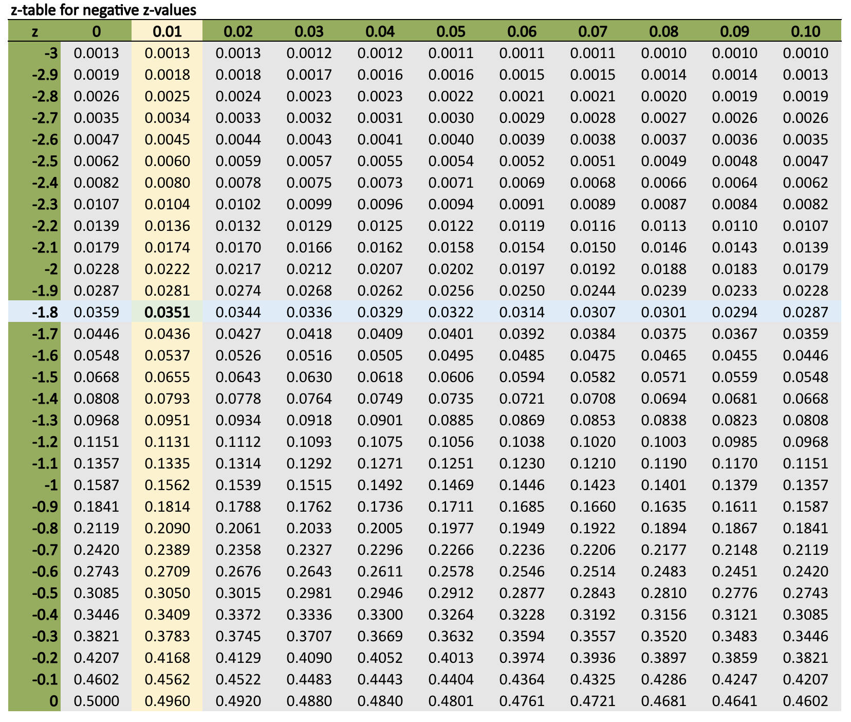Select the 0.5000 value in row 0

pyautogui.click(x=96, y=701)
